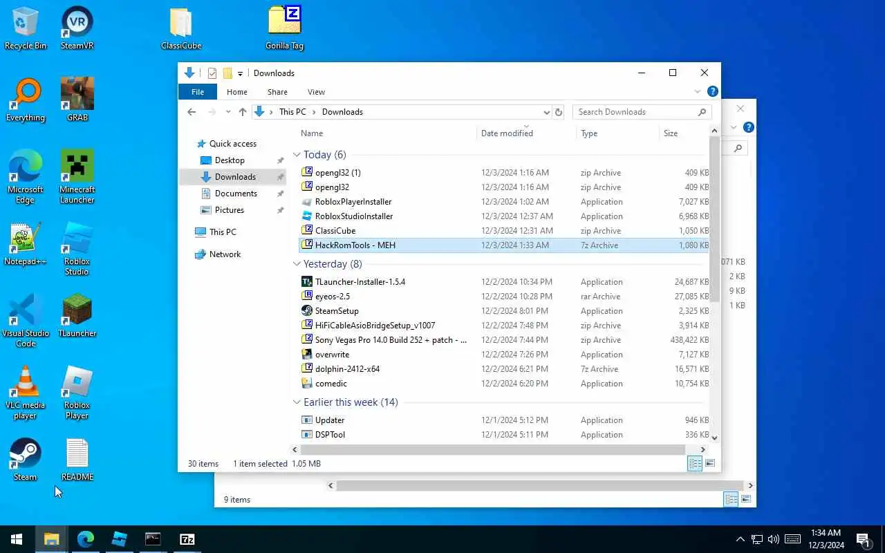This screenshot has width=885, height=553.
Task: Collapse the Yesterday (8) group
Action: (297, 264)
